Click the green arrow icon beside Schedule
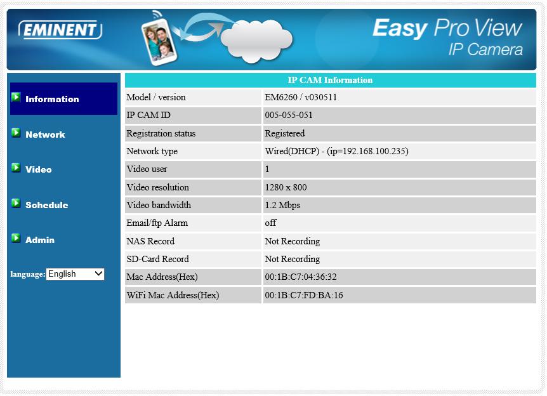 (x=16, y=203)
